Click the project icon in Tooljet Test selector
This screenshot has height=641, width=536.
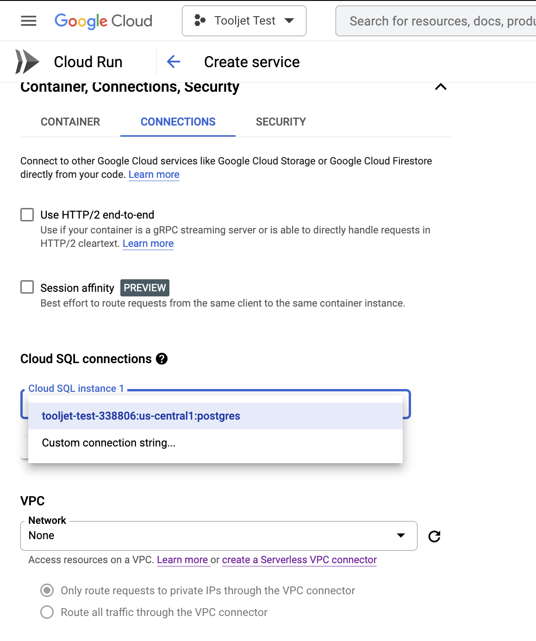pyautogui.click(x=200, y=20)
